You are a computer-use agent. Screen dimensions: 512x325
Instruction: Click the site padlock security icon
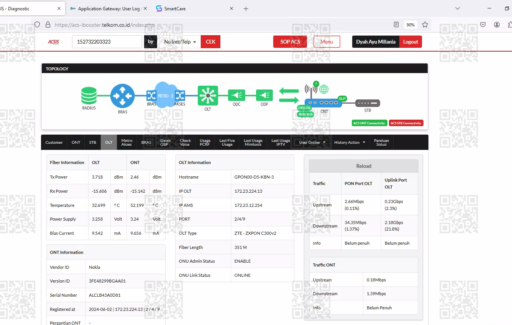click(48, 24)
